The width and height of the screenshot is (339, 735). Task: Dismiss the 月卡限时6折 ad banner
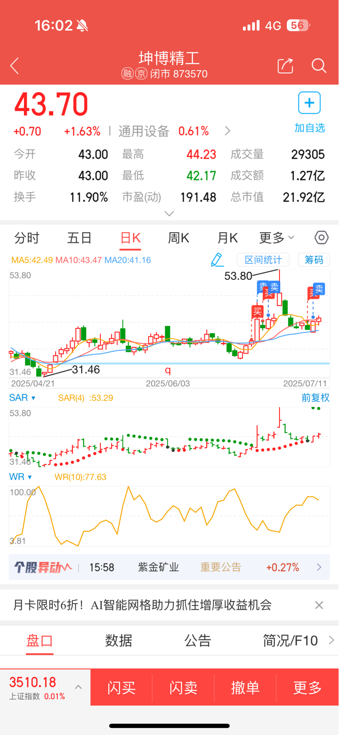(319, 605)
